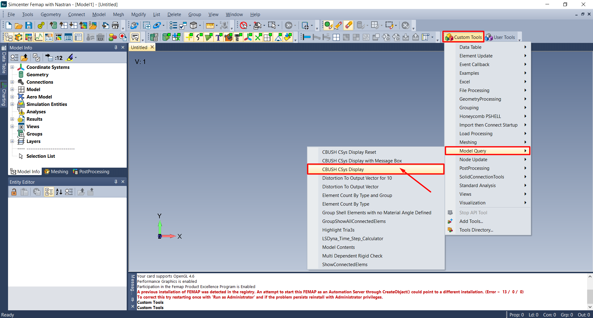The height and width of the screenshot is (318, 593).
Task: Click the pencil draw/erase icon
Action: click(338, 25)
